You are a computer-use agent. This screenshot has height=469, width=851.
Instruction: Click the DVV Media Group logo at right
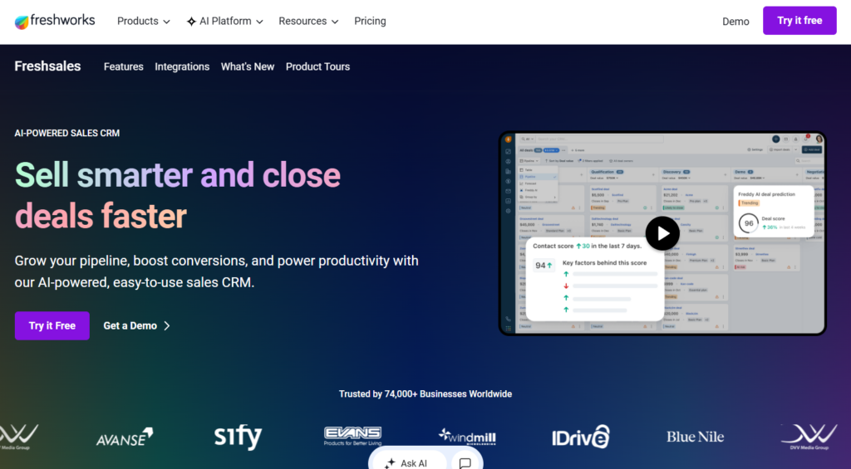click(x=809, y=437)
